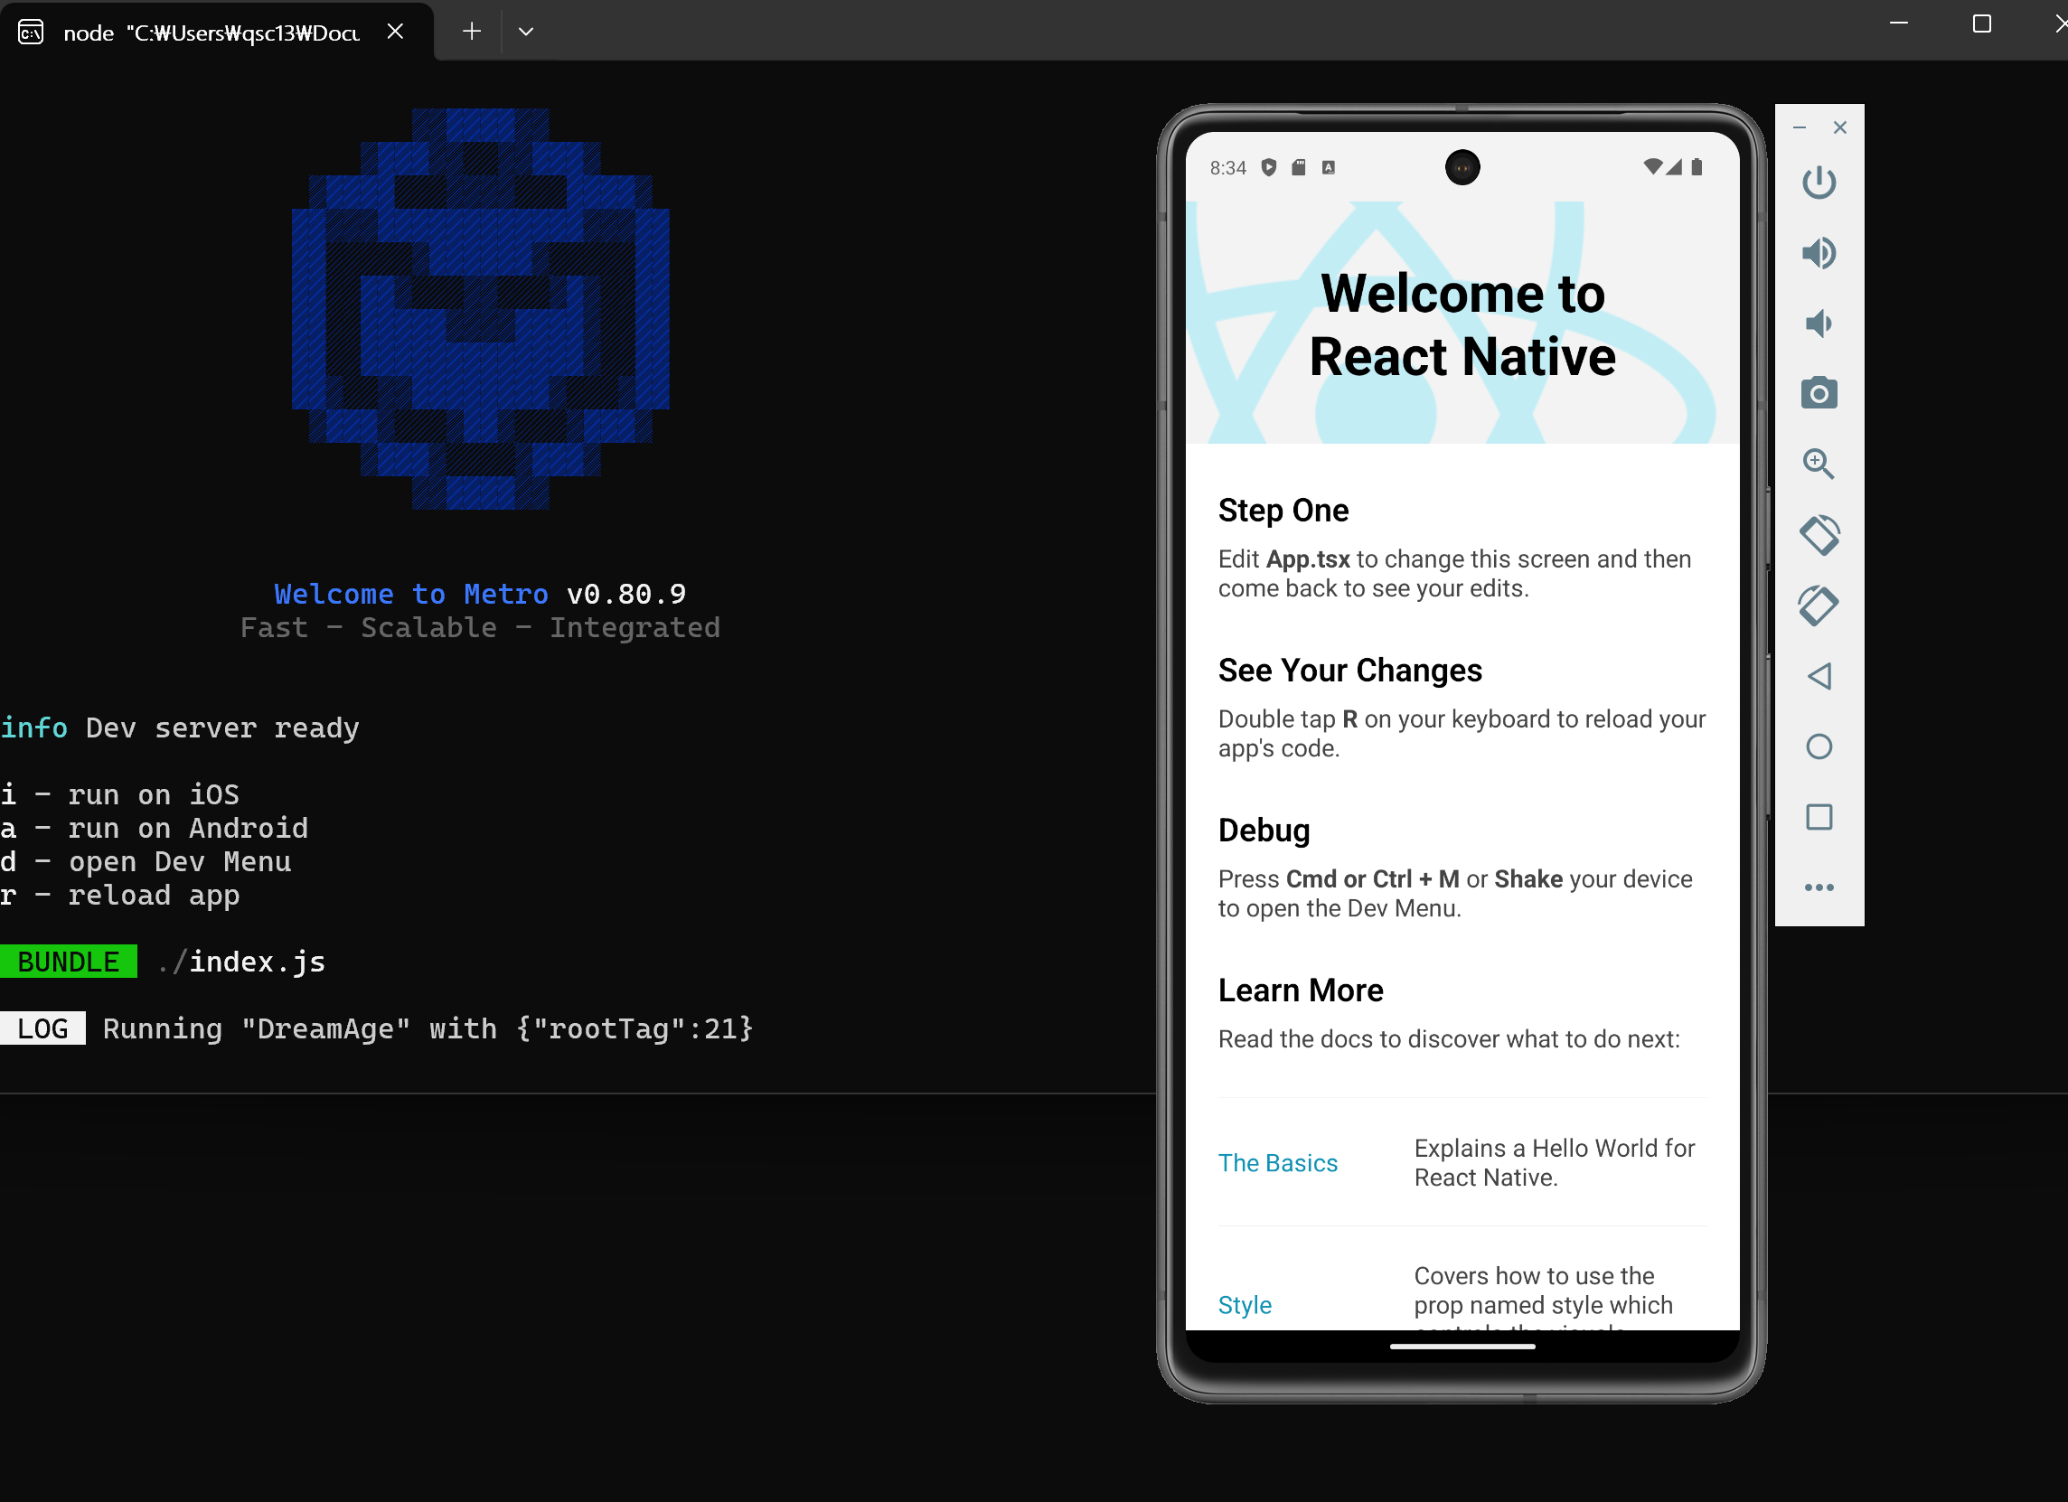Click the emulator Power button icon
The image size is (2068, 1502).
[1819, 183]
